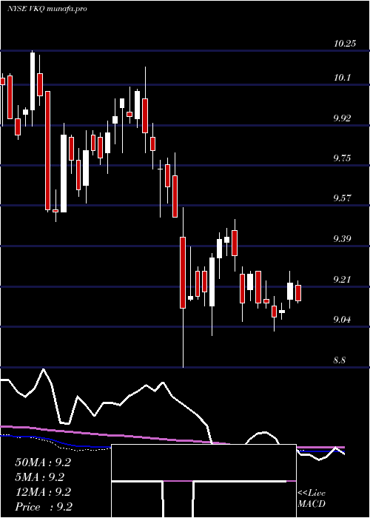Click the Price : 9.2 readout
The height and width of the screenshot is (518, 370).
44,507
